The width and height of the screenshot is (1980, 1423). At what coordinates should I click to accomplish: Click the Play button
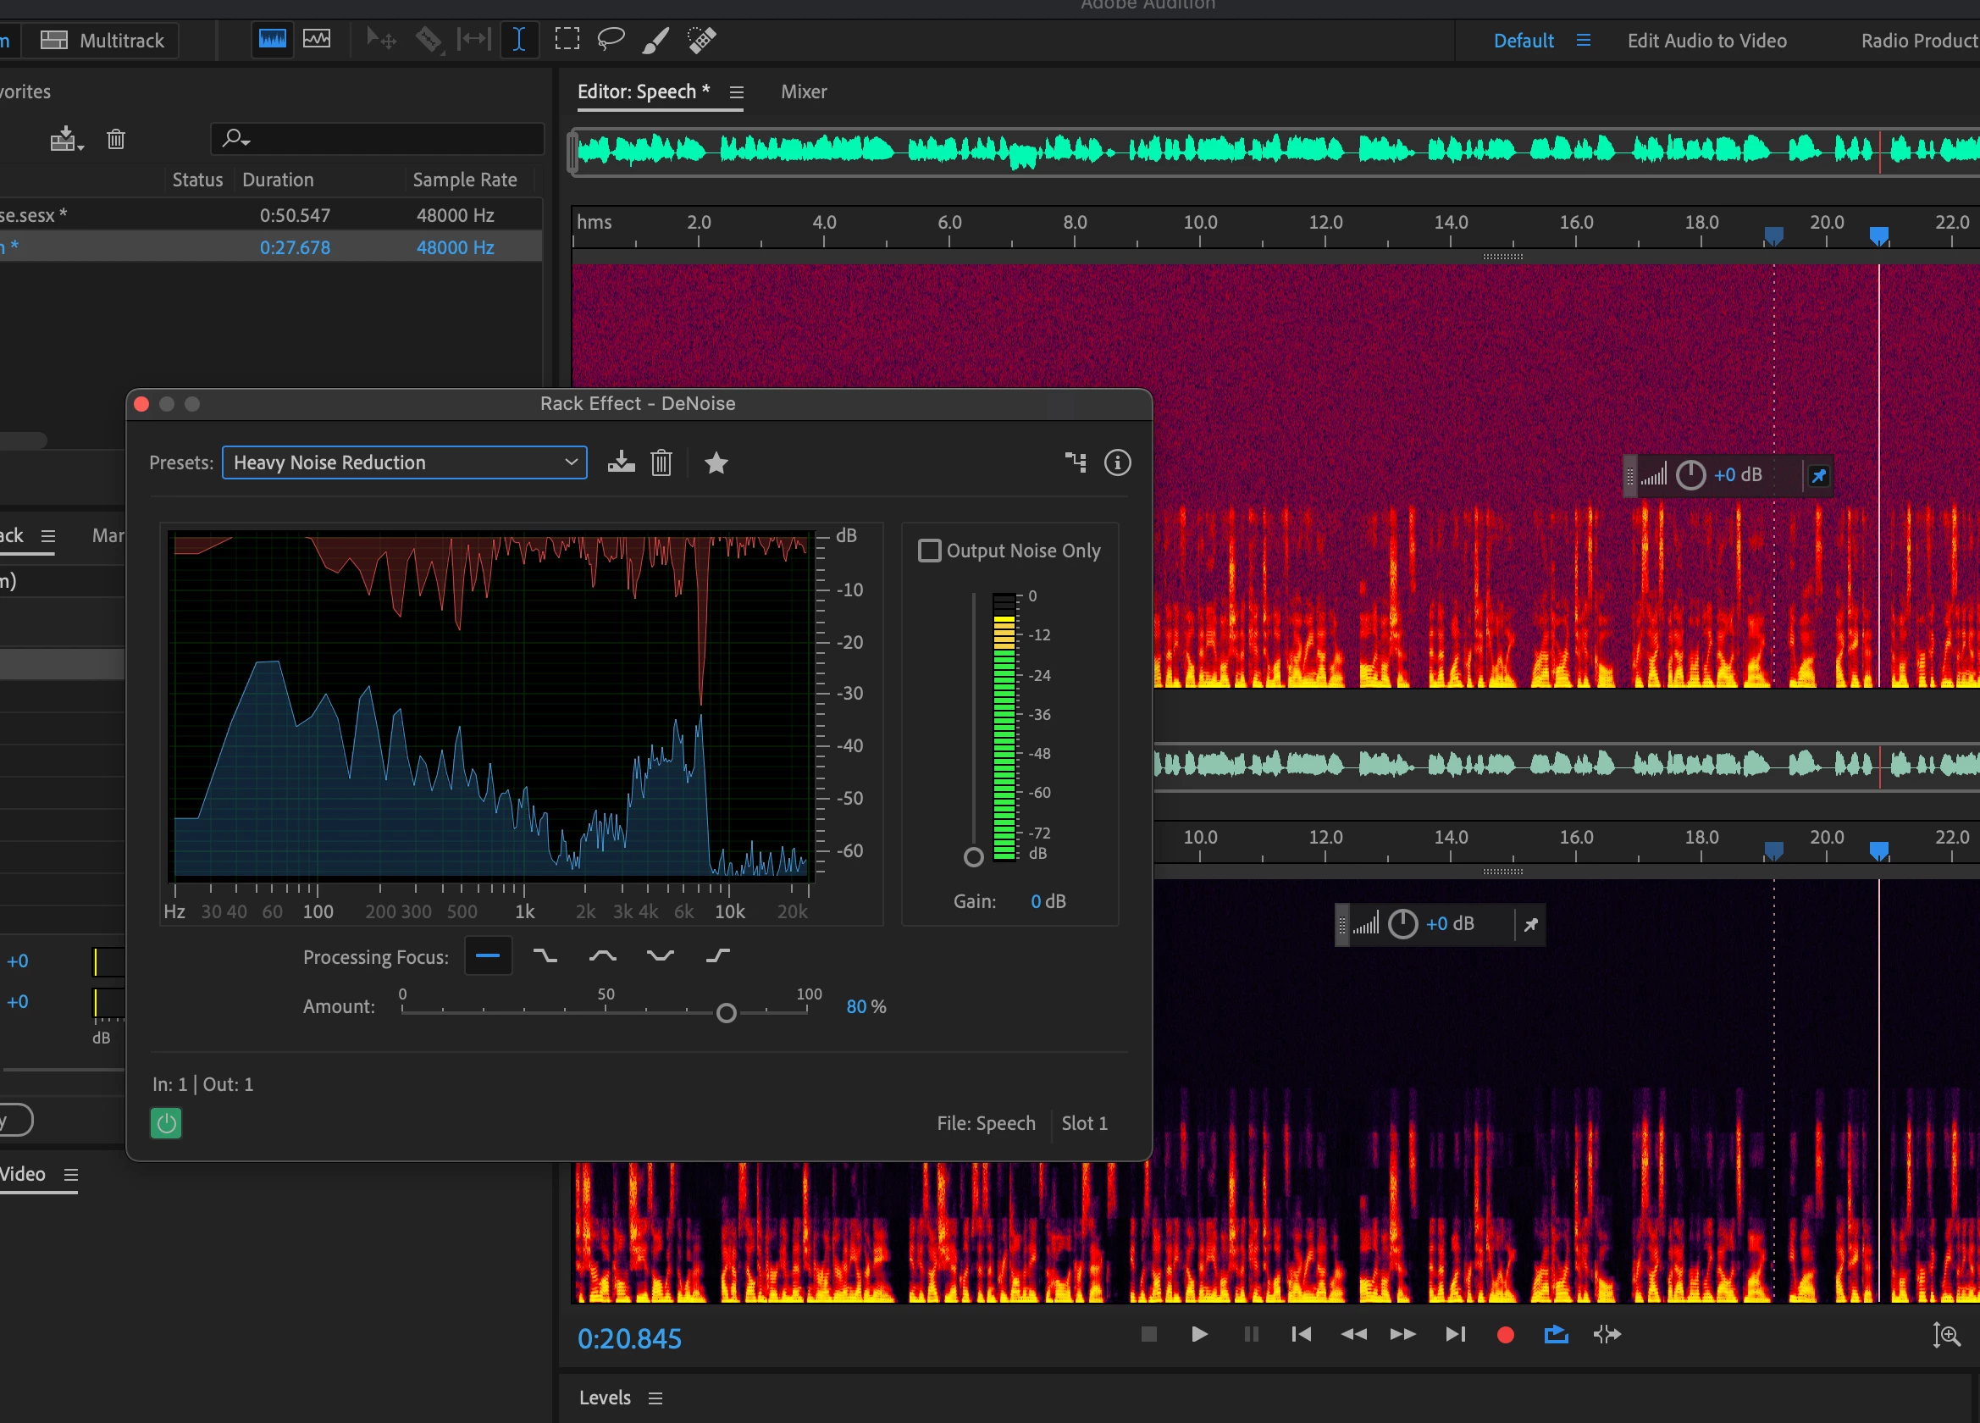point(1198,1334)
